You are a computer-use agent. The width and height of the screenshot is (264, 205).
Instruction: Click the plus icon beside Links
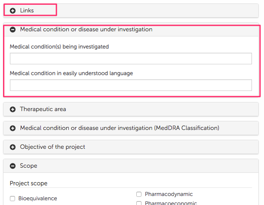click(x=13, y=10)
